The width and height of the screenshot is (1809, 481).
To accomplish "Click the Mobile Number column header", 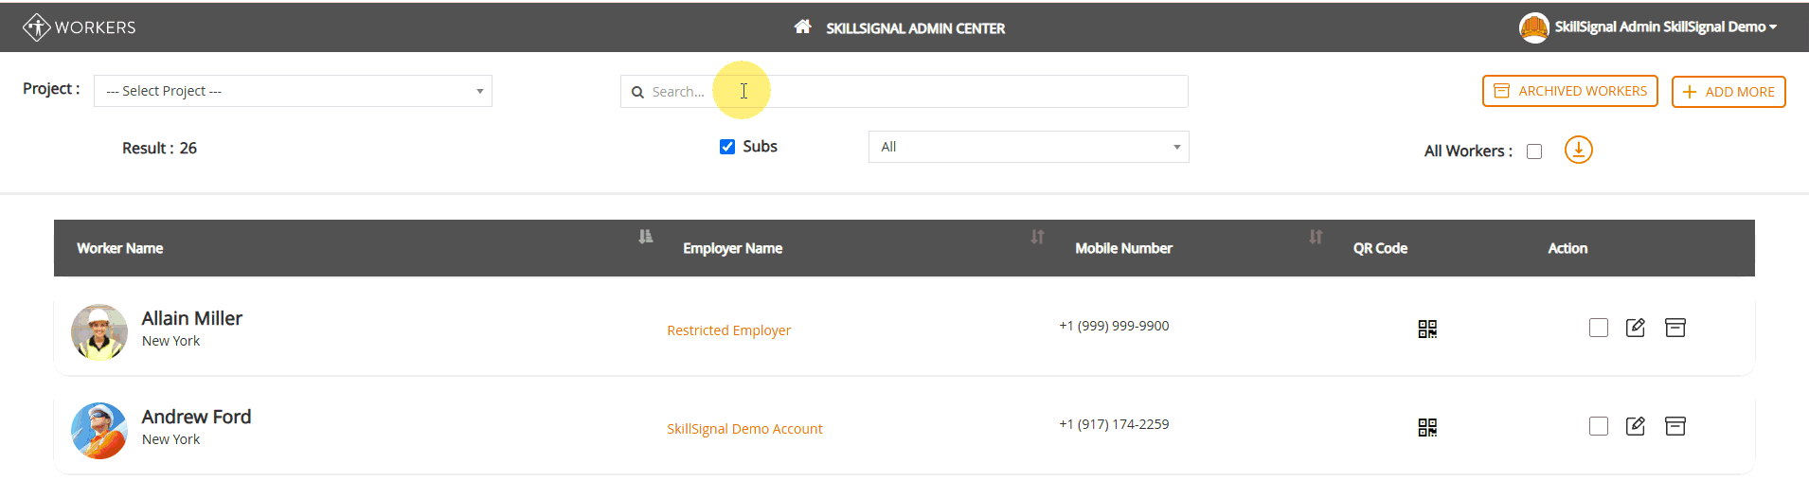I will [x=1123, y=248].
